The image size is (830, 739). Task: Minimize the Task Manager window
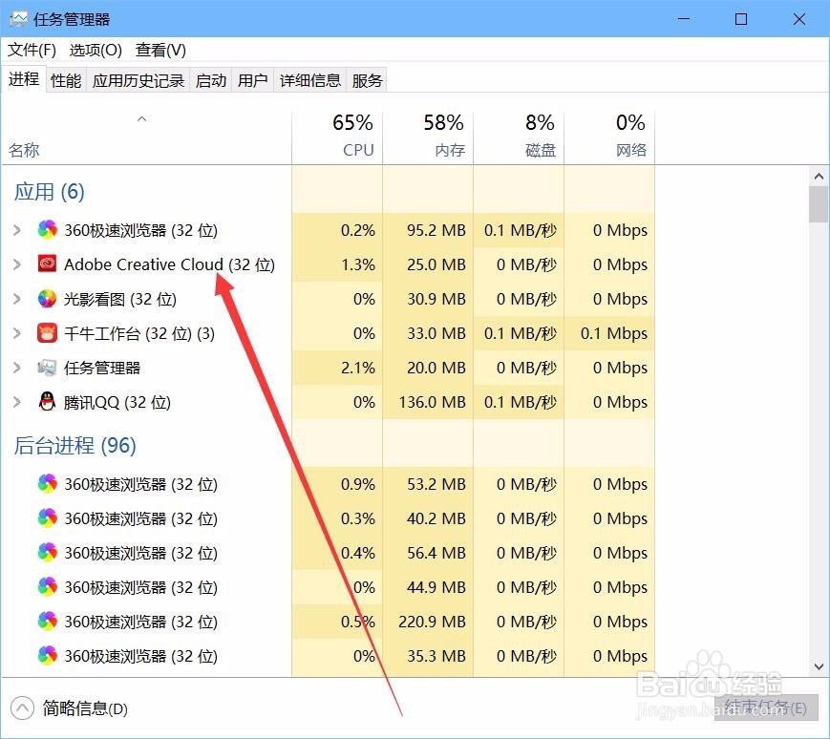tap(684, 19)
